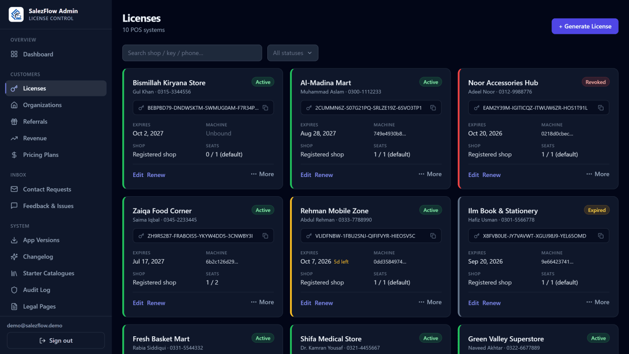Click the demo@salezflow.demo account email
The width and height of the screenshot is (629, 354).
[x=34, y=325]
